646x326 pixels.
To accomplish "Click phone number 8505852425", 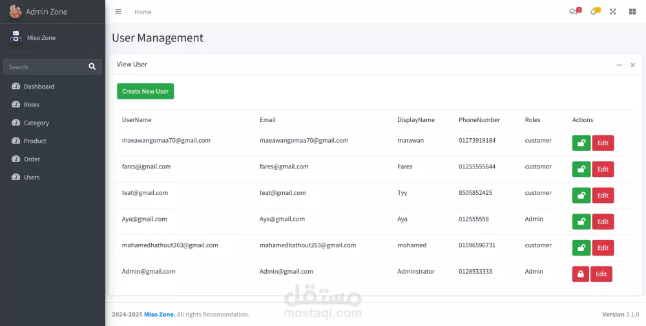I will (475, 192).
